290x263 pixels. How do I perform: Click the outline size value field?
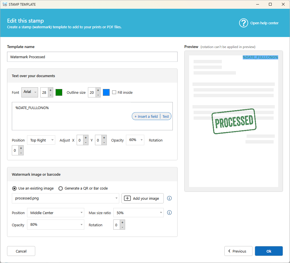(x=92, y=92)
